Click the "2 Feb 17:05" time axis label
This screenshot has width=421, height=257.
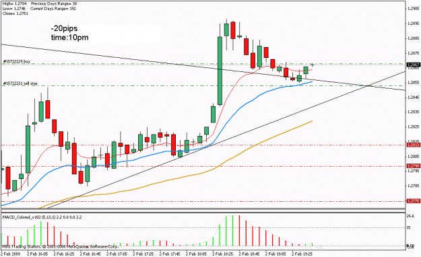coord(117,254)
